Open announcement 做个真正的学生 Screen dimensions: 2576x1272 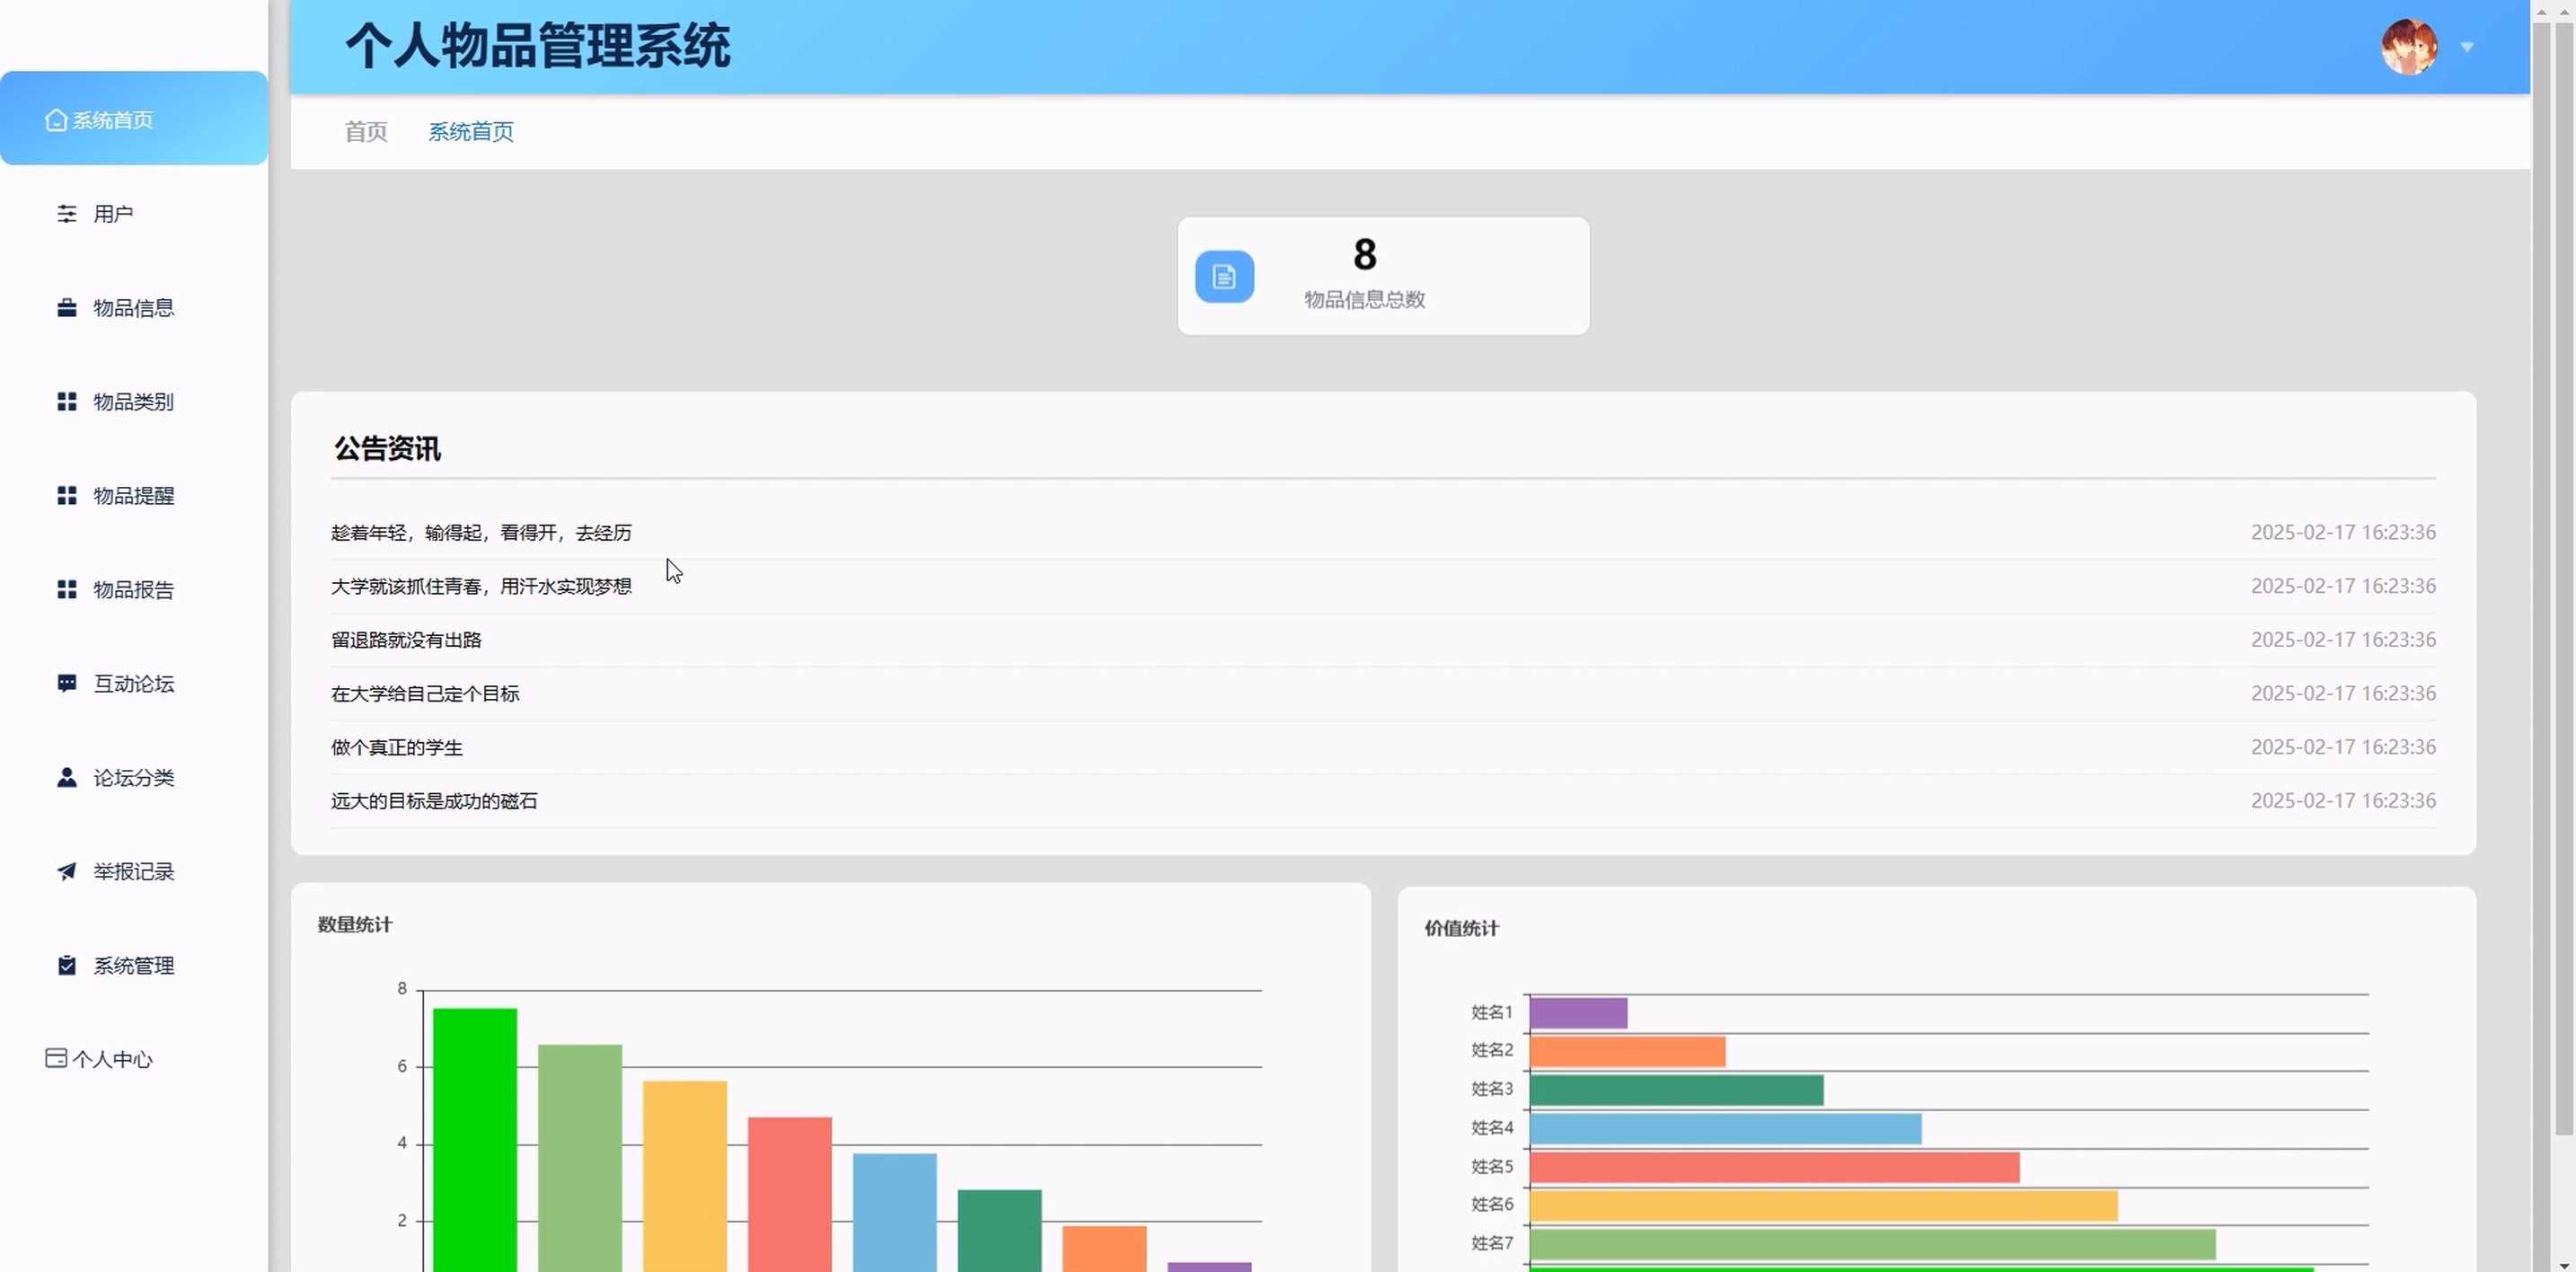pyautogui.click(x=397, y=747)
